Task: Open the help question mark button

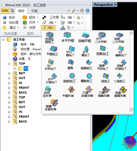Action: 88,11
